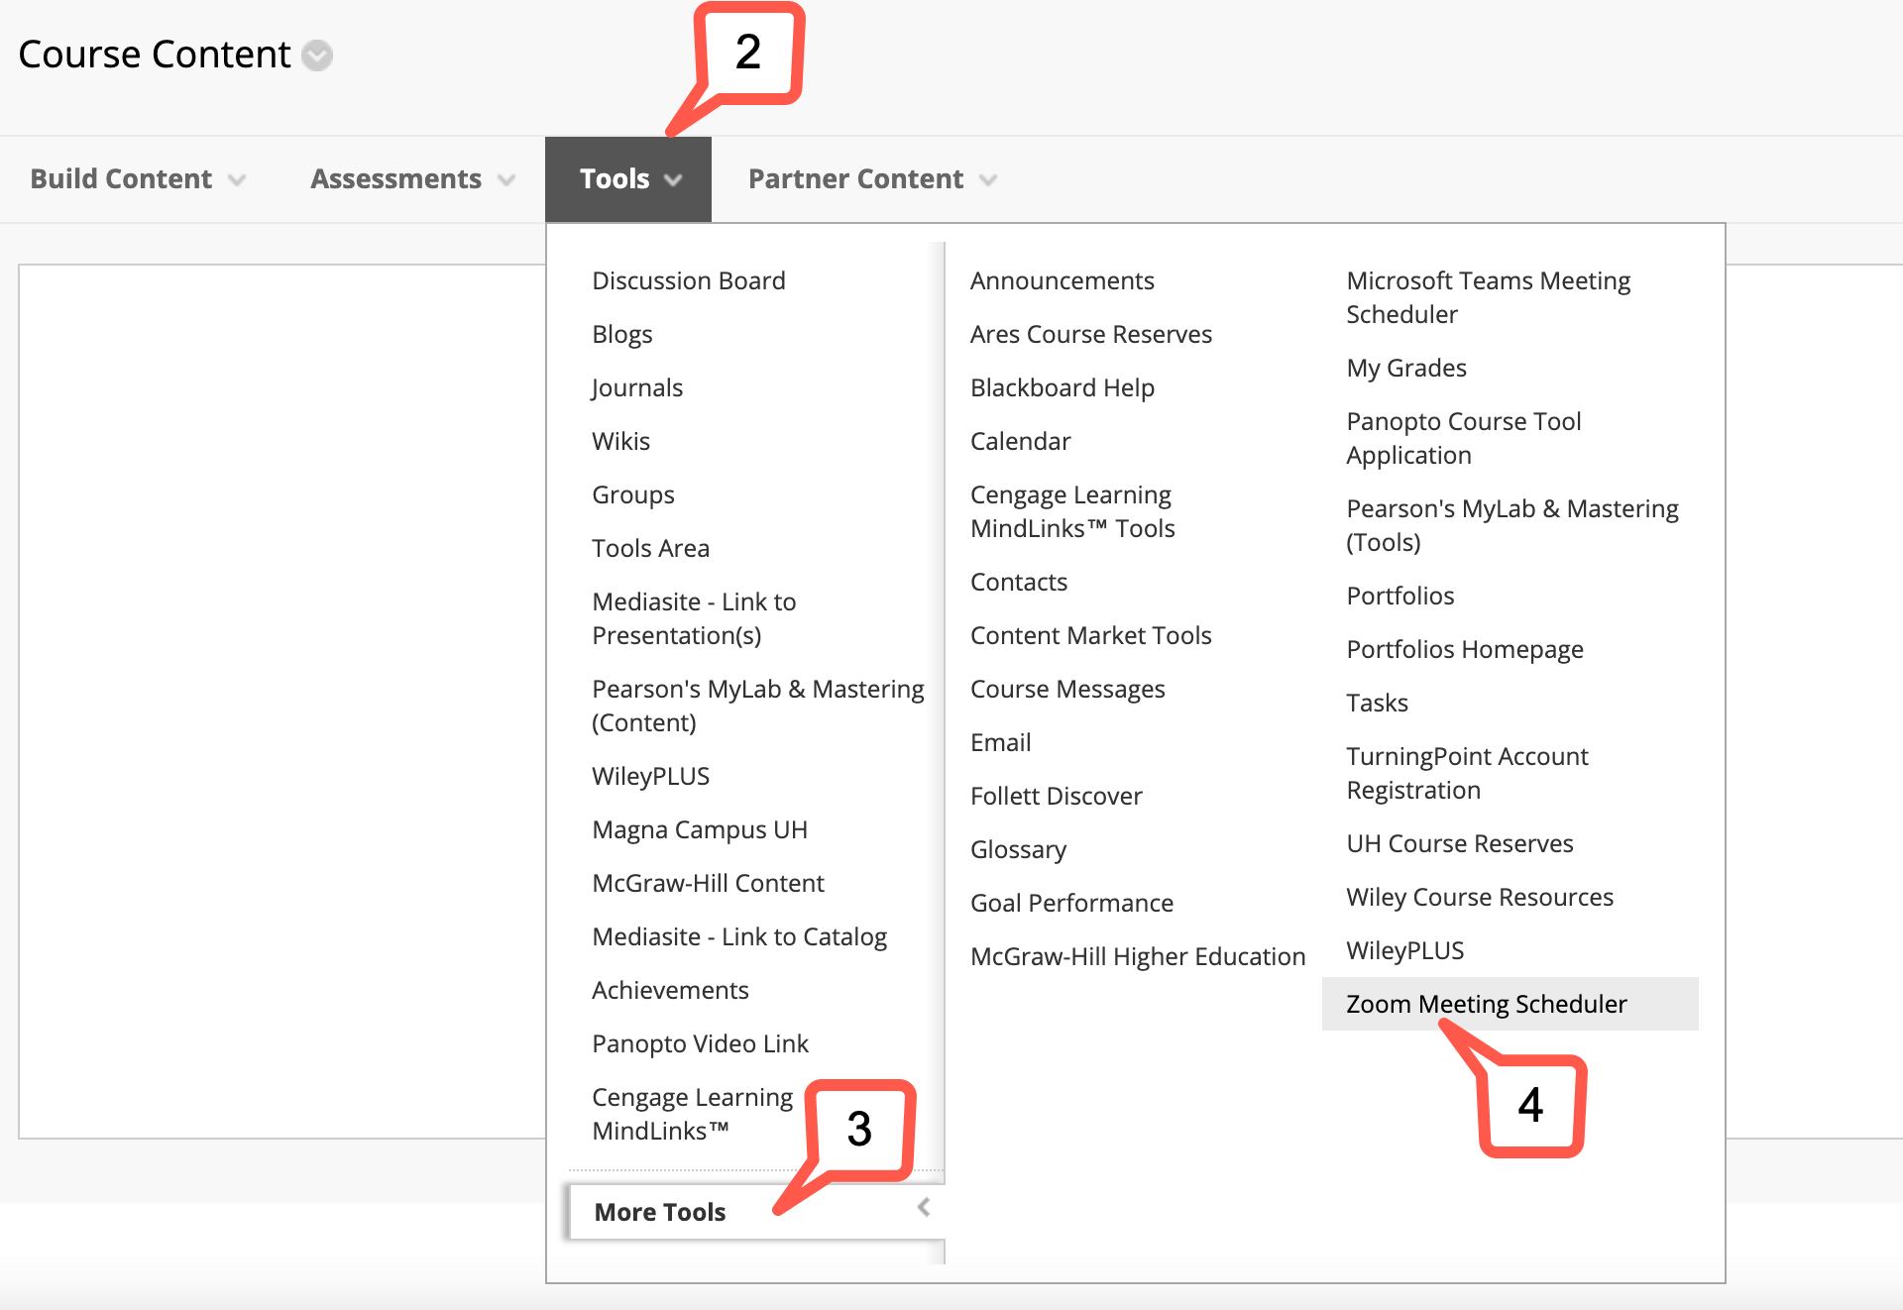1903x1310 pixels.
Task: Choose Panopto Video Link
Action: [x=701, y=1043]
